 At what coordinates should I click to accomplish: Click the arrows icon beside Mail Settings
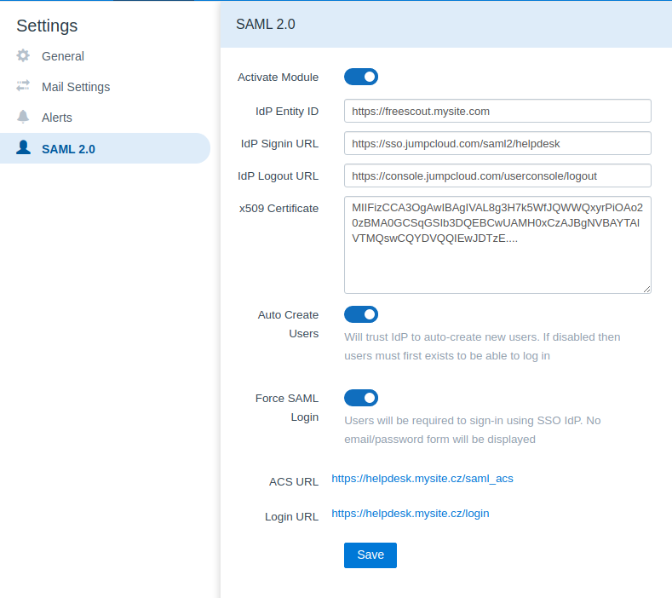click(x=24, y=87)
